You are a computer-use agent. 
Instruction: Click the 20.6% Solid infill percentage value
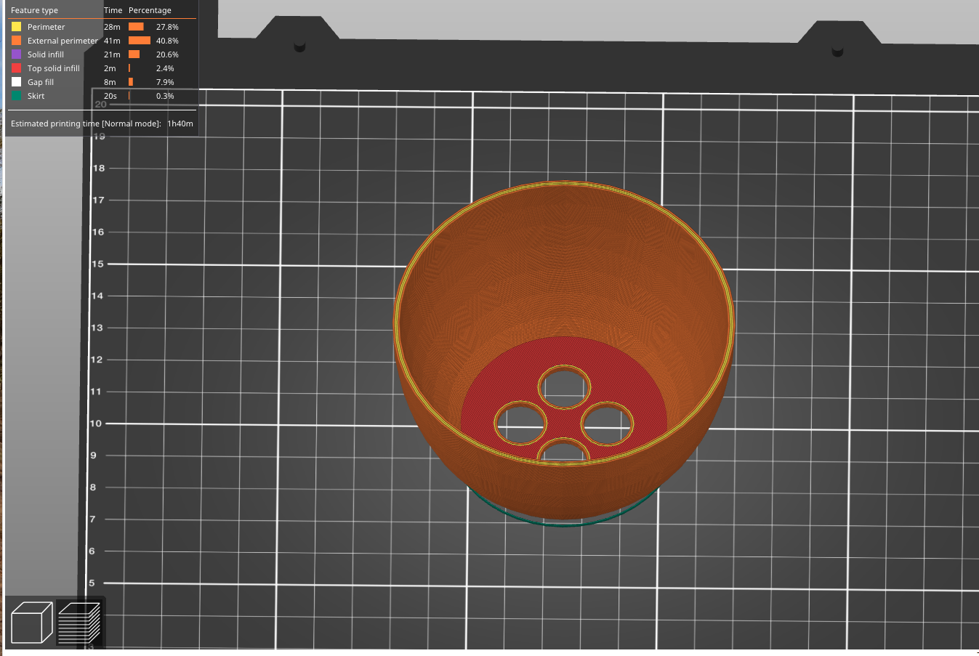click(x=167, y=54)
